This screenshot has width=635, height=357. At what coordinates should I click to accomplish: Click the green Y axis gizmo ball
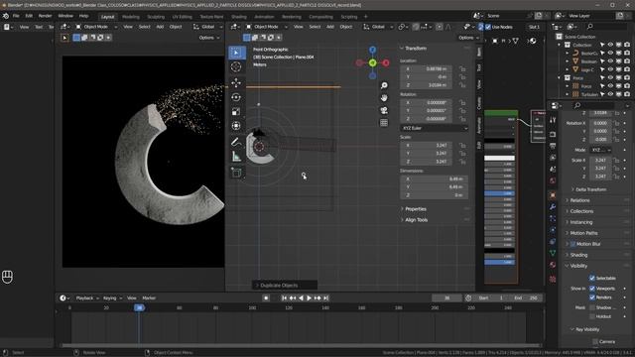point(373,62)
